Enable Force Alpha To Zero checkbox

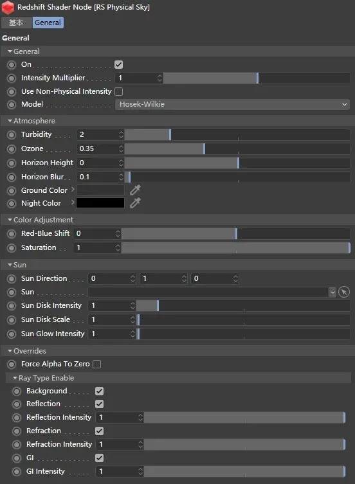[96, 364]
